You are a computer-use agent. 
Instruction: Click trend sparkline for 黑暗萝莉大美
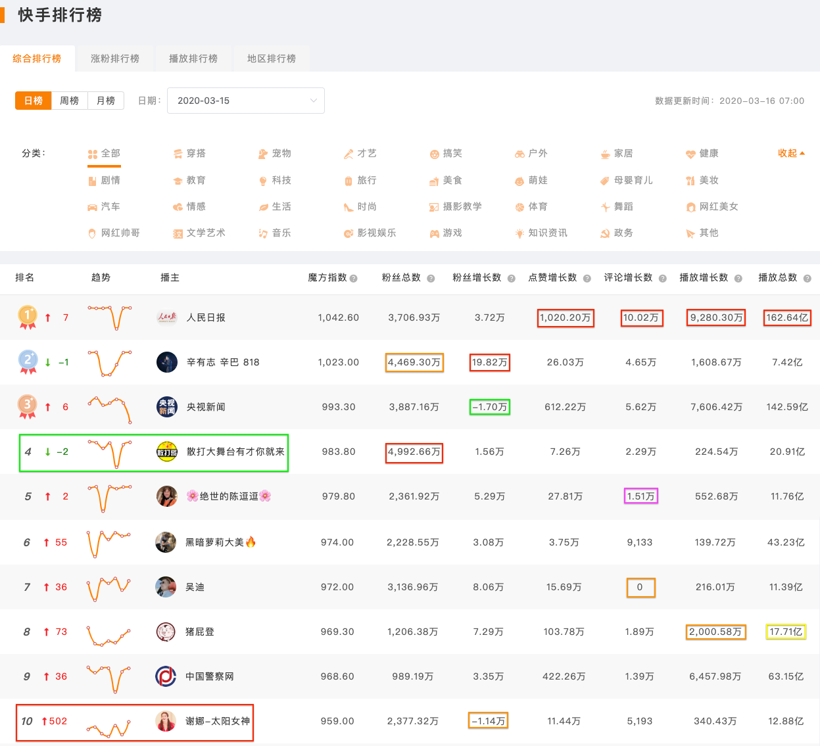click(x=109, y=544)
